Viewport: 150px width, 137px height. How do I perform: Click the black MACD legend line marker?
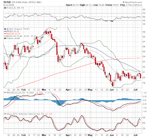pyautogui.click(x=5, y=93)
